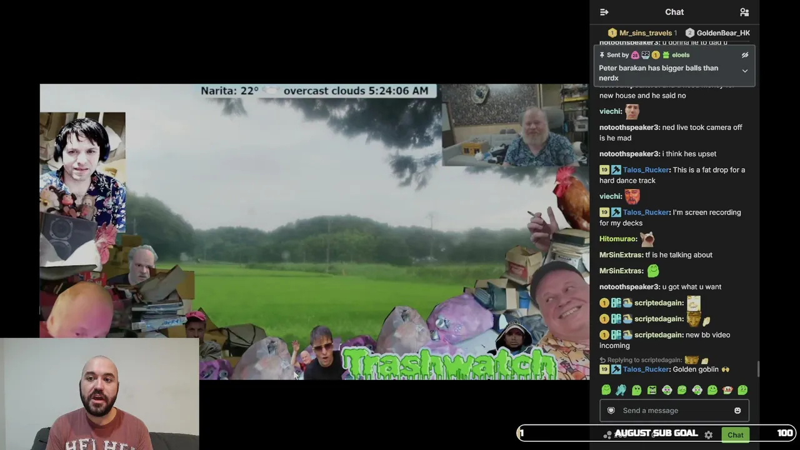Open the GoldenBear_HK top gifter entry
Image resolution: width=800 pixels, height=450 pixels.
tap(717, 33)
